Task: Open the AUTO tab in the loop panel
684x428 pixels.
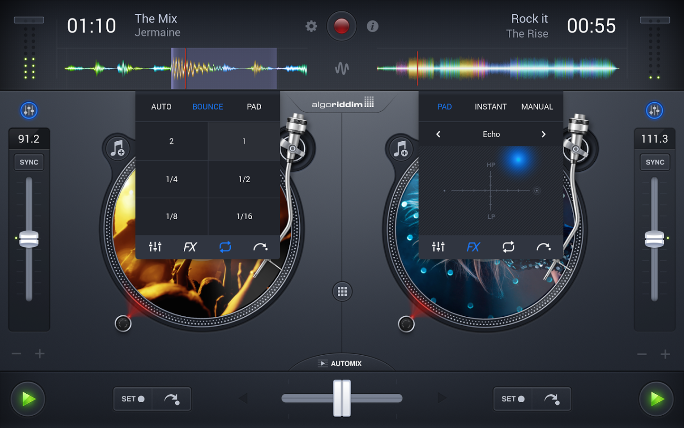Action: click(161, 107)
